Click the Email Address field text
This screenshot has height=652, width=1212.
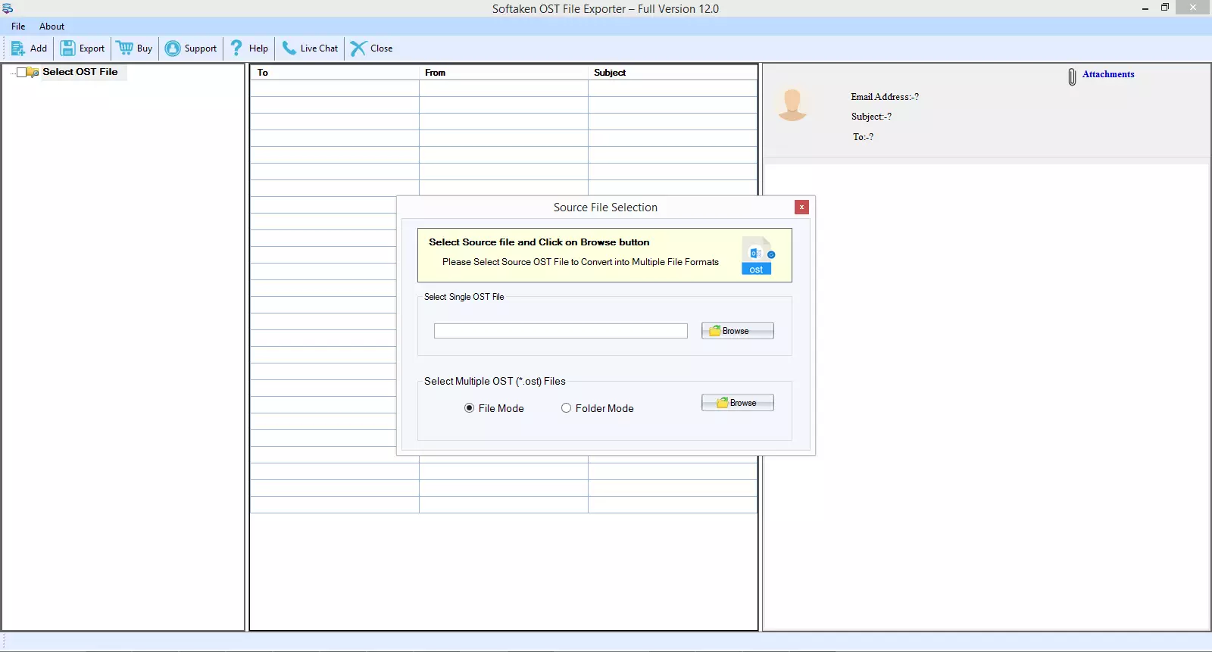885,97
